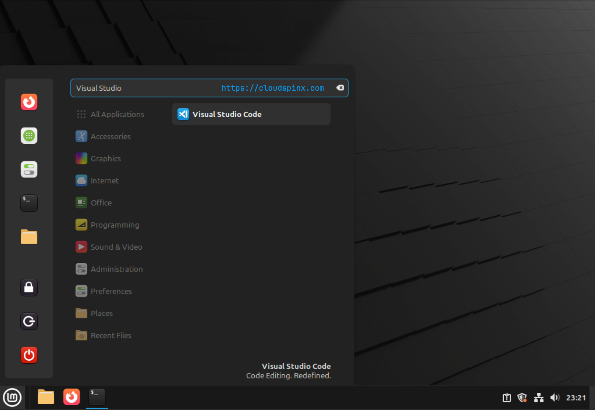Adjust volume via the speaker tray icon
This screenshot has width=595, height=410.
[555, 397]
